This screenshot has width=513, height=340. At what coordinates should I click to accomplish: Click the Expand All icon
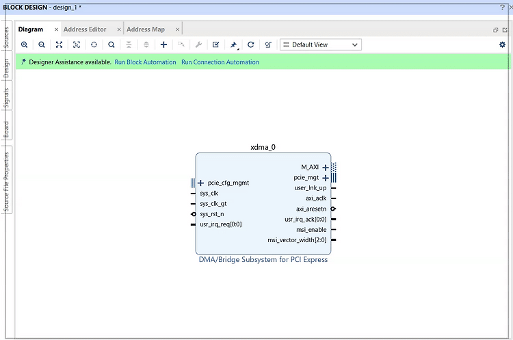click(x=146, y=45)
